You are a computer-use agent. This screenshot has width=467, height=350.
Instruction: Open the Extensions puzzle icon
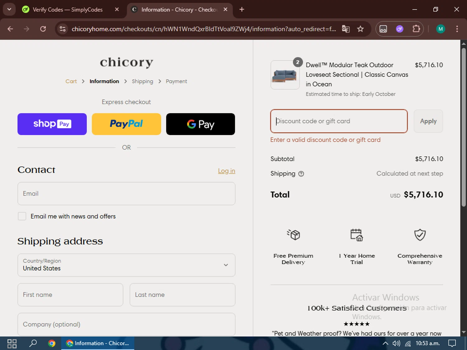tap(416, 29)
